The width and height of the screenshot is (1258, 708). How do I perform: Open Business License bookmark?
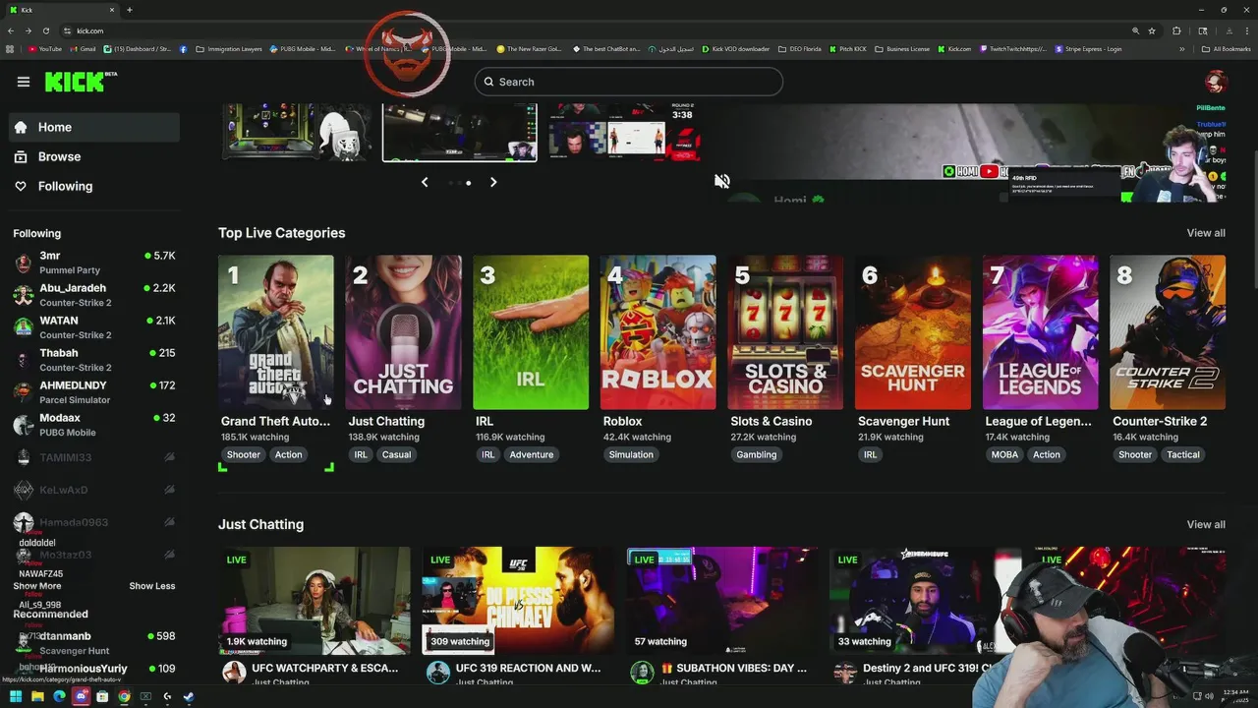click(x=902, y=49)
